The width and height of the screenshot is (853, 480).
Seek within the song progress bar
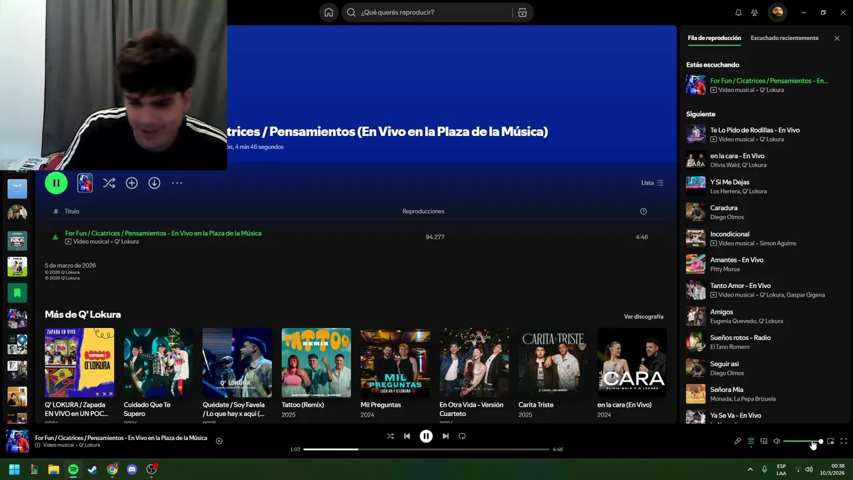point(426,449)
